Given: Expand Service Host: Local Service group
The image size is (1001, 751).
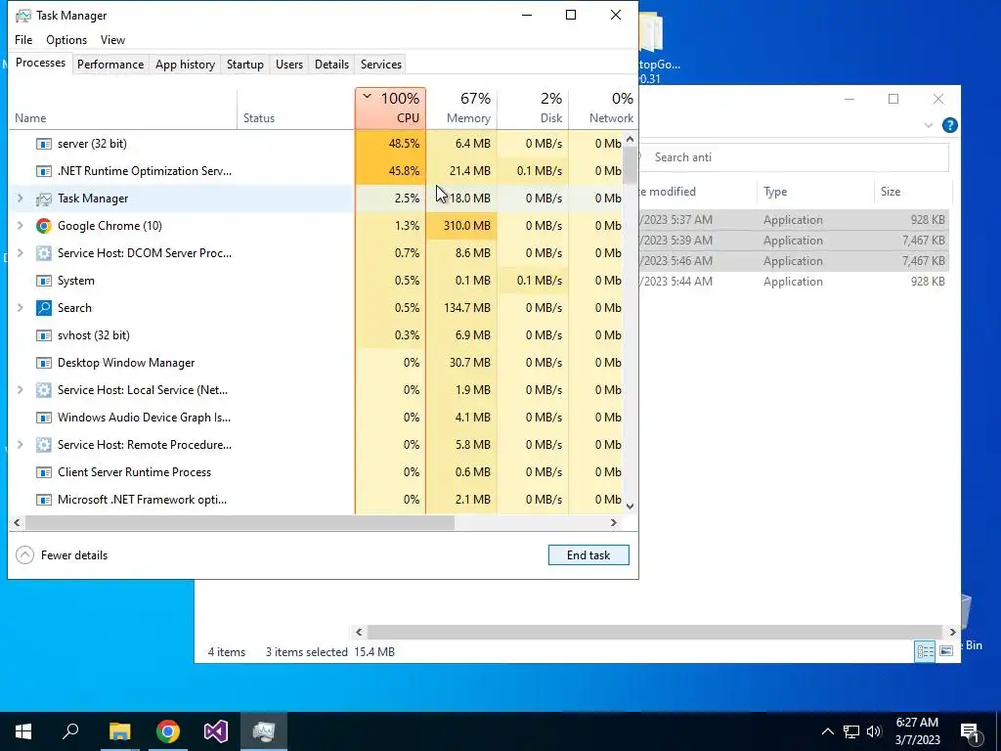Looking at the screenshot, I should pyautogui.click(x=20, y=390).
